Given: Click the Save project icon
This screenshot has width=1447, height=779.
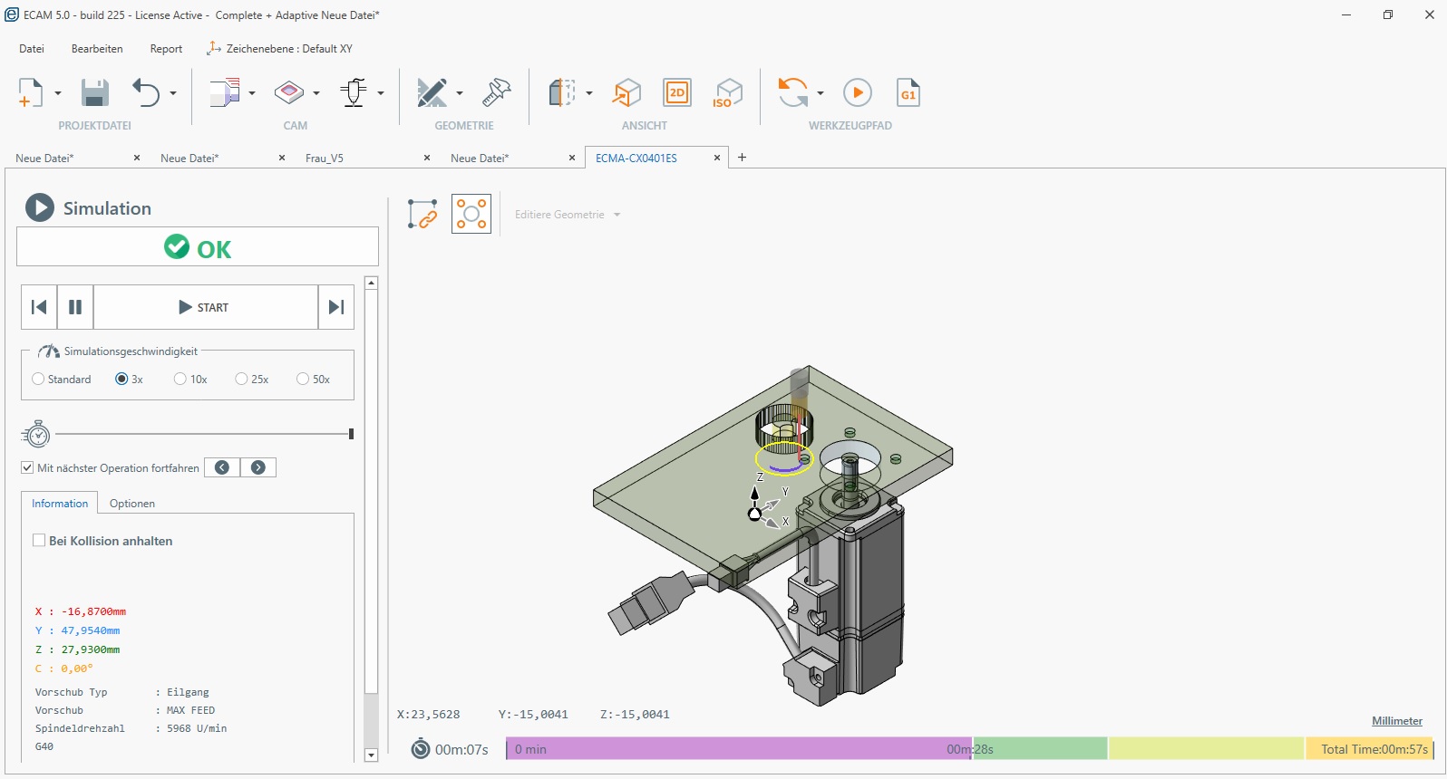Looking at the screenshot, I should click(x=95, y=93).
